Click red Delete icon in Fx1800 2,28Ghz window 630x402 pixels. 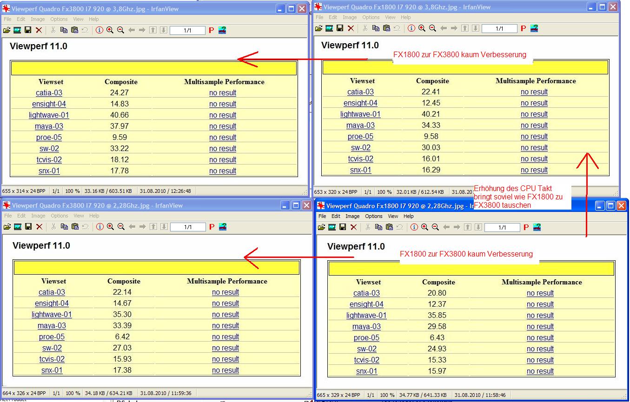pyautogui.click(x=354, y=227)
